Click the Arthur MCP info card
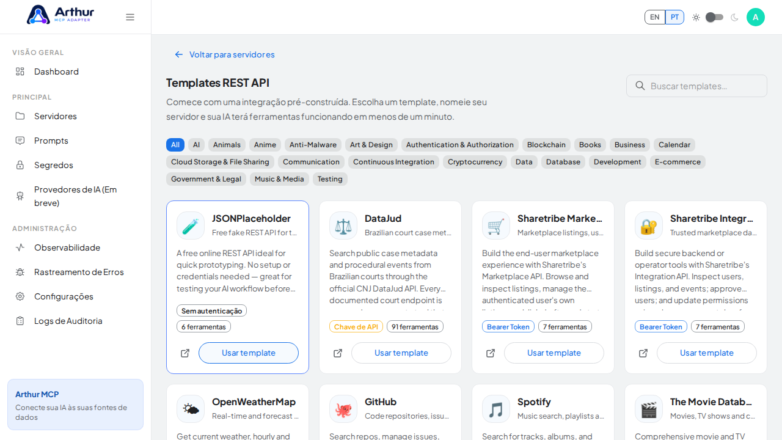 click(x=75, y=405)
